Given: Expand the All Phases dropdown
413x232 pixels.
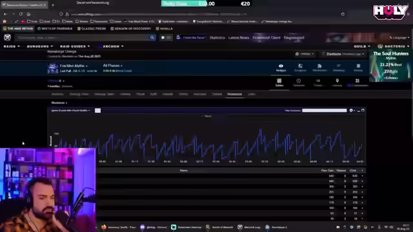Looking at the screenshot, I should [113, 66].
